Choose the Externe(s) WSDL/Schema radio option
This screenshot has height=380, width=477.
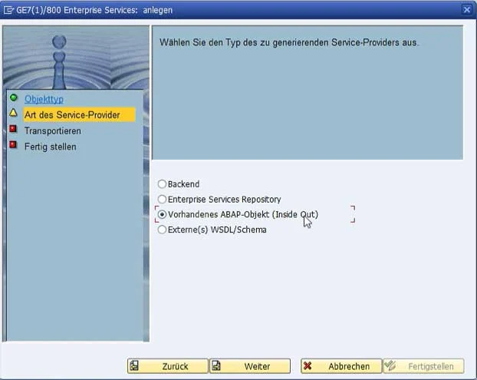pos(162,230)
